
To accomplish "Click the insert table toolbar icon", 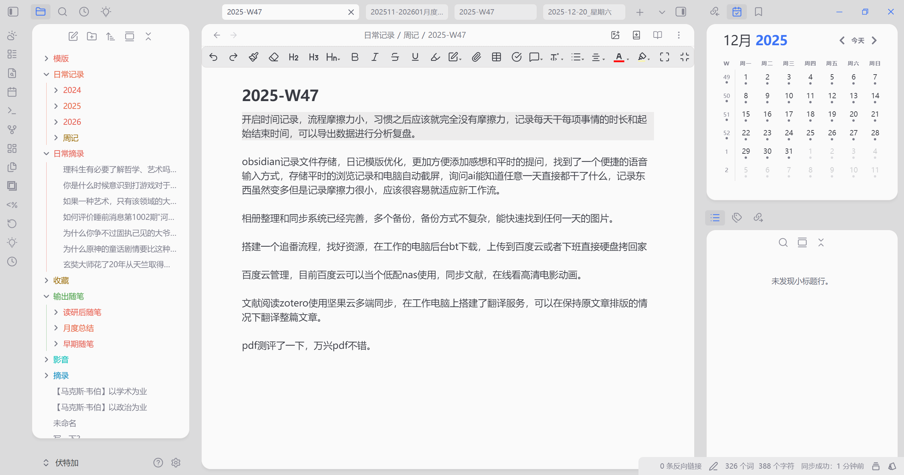I will tap(496, 57).
